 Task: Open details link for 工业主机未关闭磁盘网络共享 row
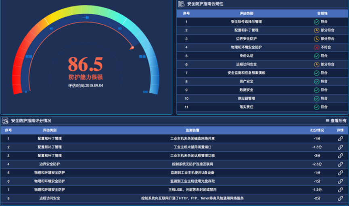pos(340,139)
